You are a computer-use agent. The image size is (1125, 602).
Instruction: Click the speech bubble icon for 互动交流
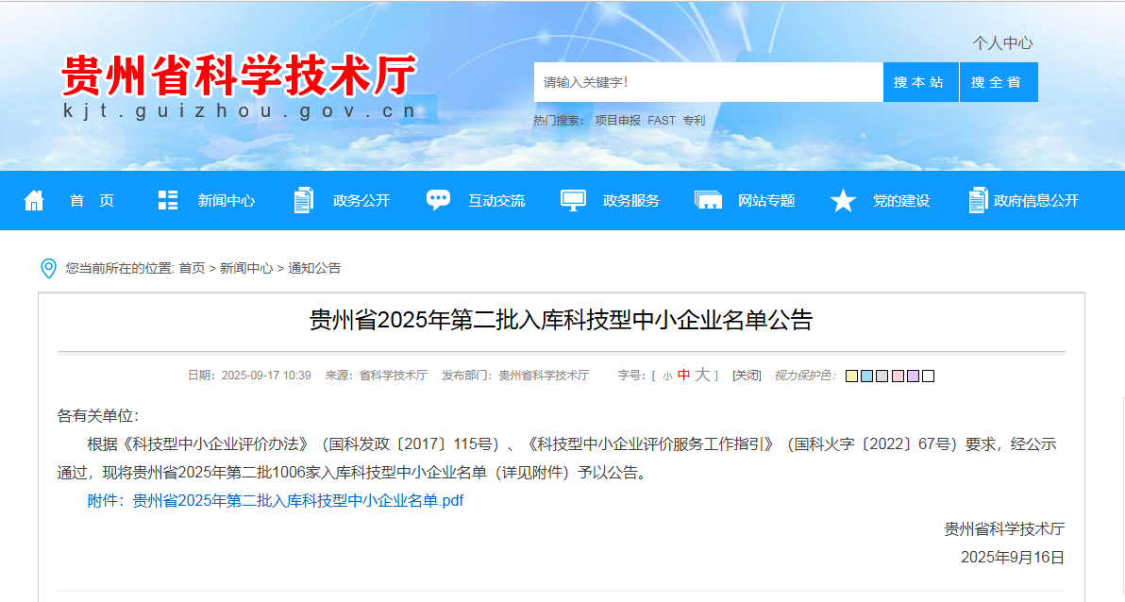click(438, 200)
